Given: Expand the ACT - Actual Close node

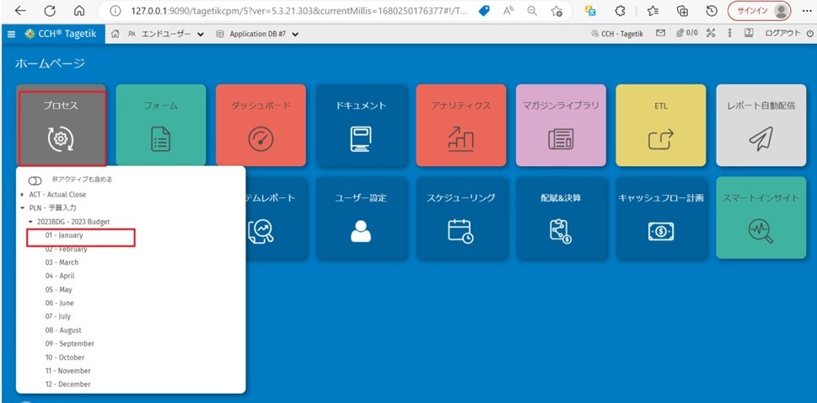Looking at the screenshot, I should pyautogui.click(x=23, y=195).
